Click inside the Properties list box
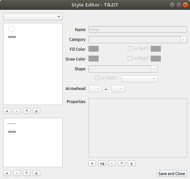Screen dimensions: 190x179 [x=138, y=128]
